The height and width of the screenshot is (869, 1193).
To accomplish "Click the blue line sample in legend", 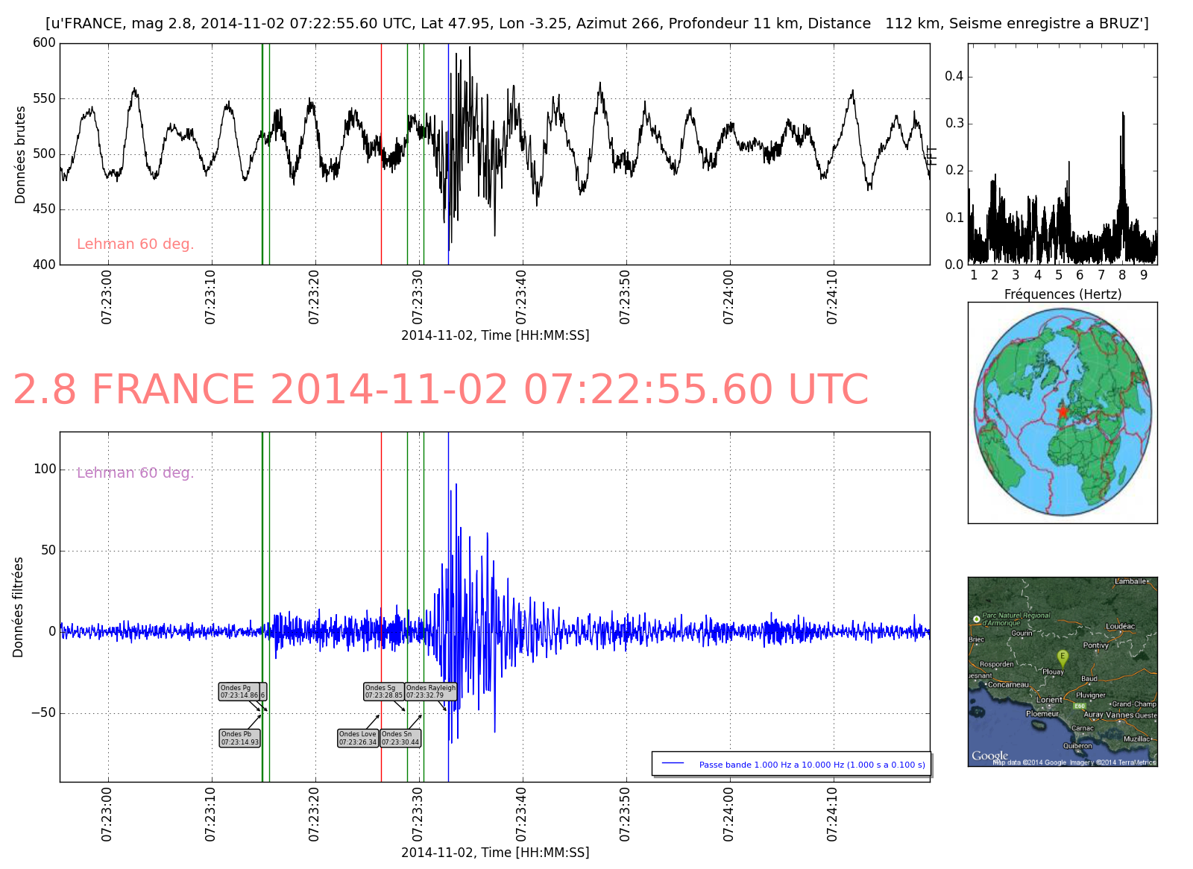I will [x=673, y=763].
